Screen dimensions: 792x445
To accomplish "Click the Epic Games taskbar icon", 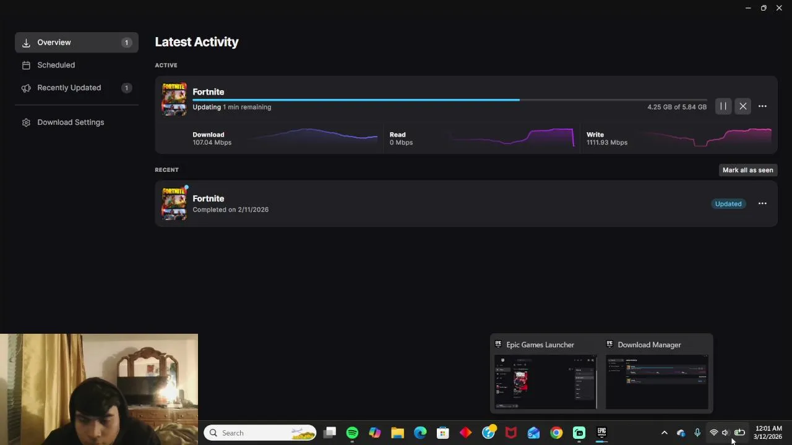I will [x=601, y=433].
